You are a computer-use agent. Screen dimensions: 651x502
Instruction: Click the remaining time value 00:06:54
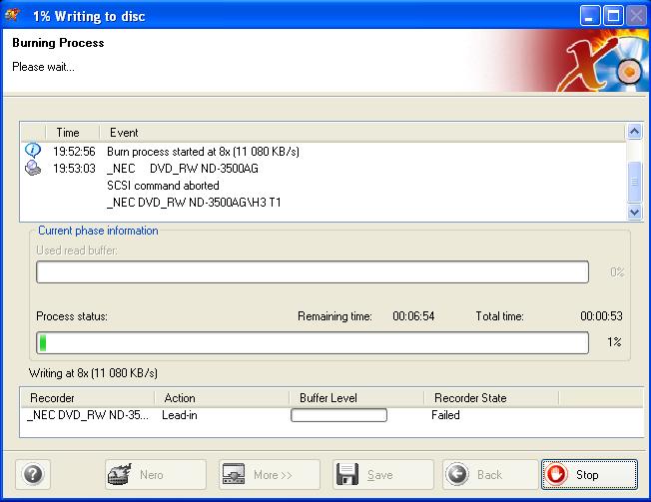click(413, 316)
